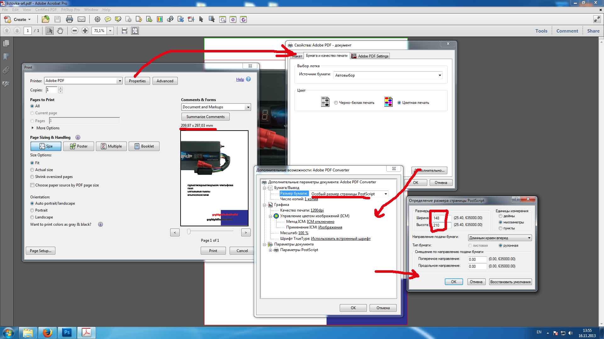
Task: Open Направление подачи бумаги dropdown
Action: pyautogui.click(x=529, y=238)
